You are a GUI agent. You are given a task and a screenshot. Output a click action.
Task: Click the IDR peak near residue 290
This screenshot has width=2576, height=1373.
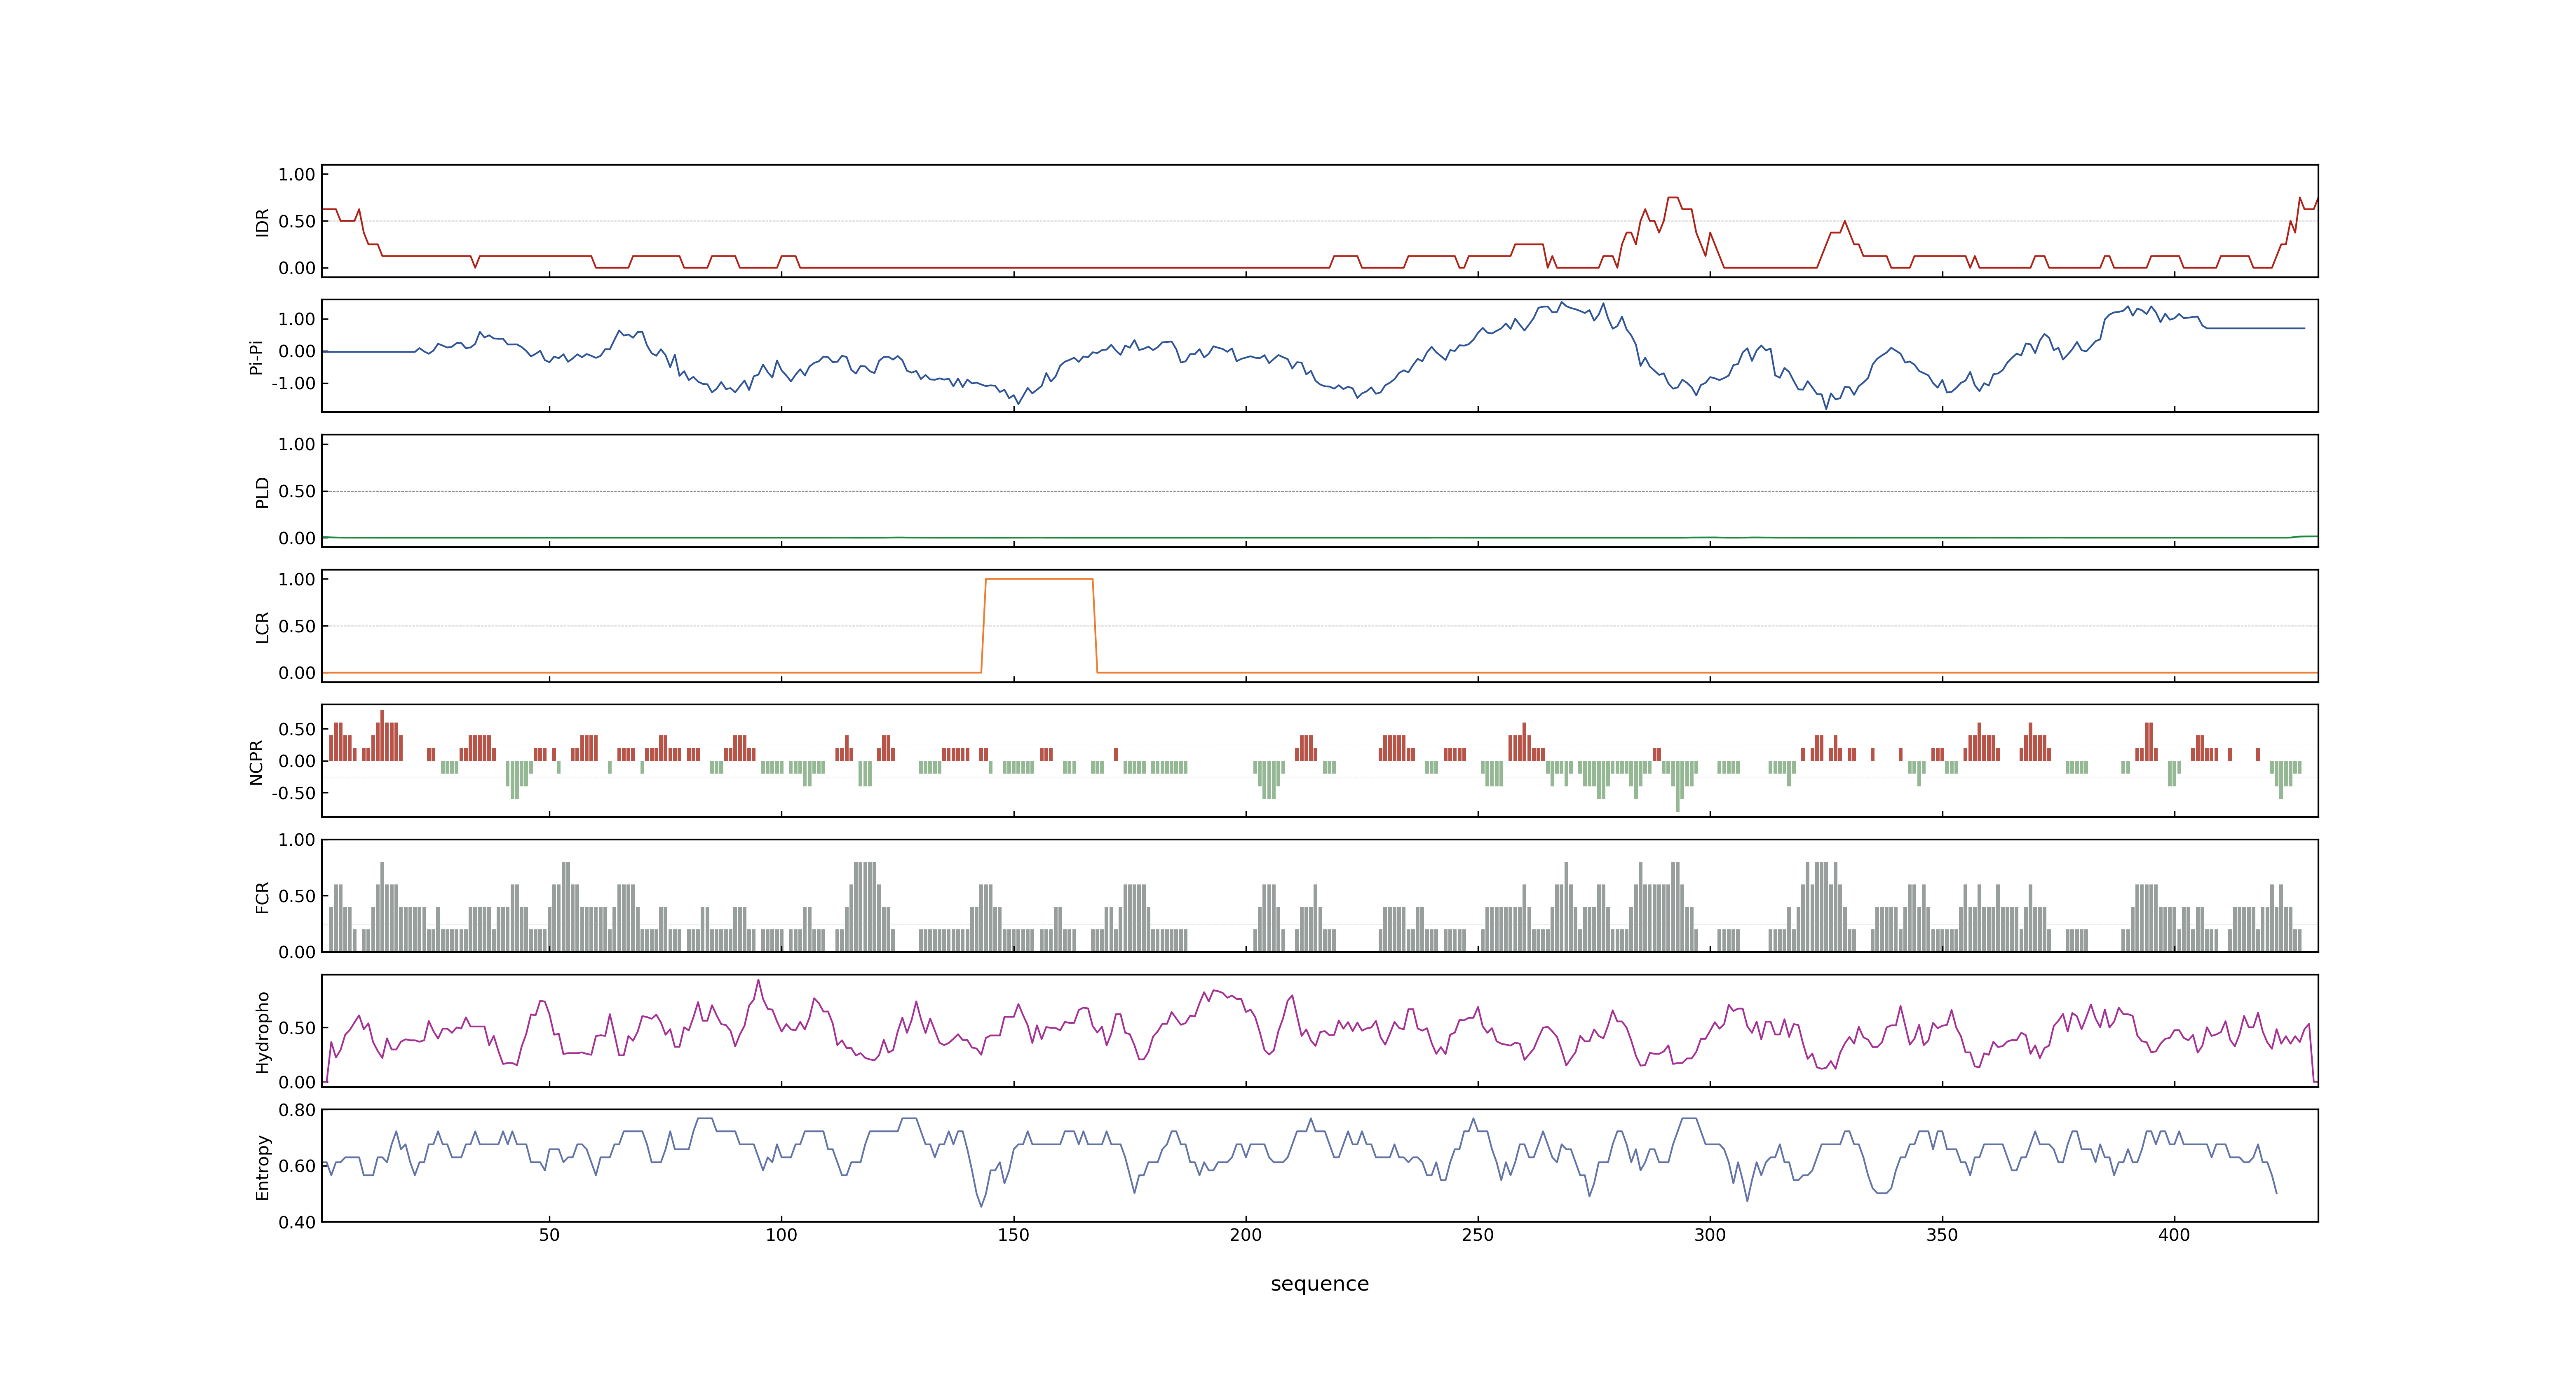(x=1672, y=198)
